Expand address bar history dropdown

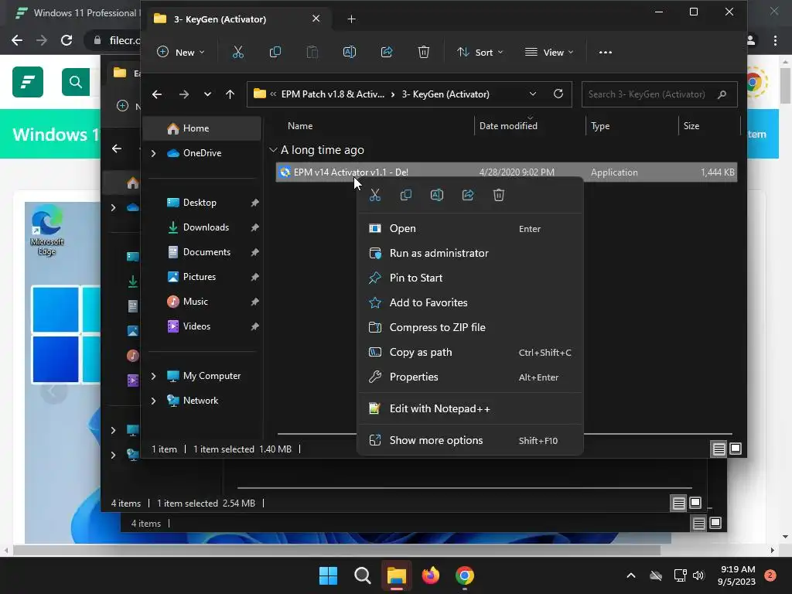point(533,94)
